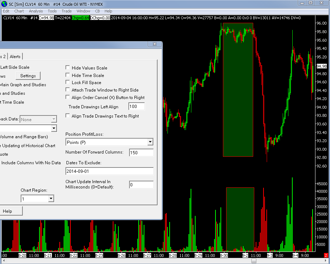Click Number Of Forward Columns field
Image resolution: width=330 pixels, height=264 pixels.
pos(141,152)
